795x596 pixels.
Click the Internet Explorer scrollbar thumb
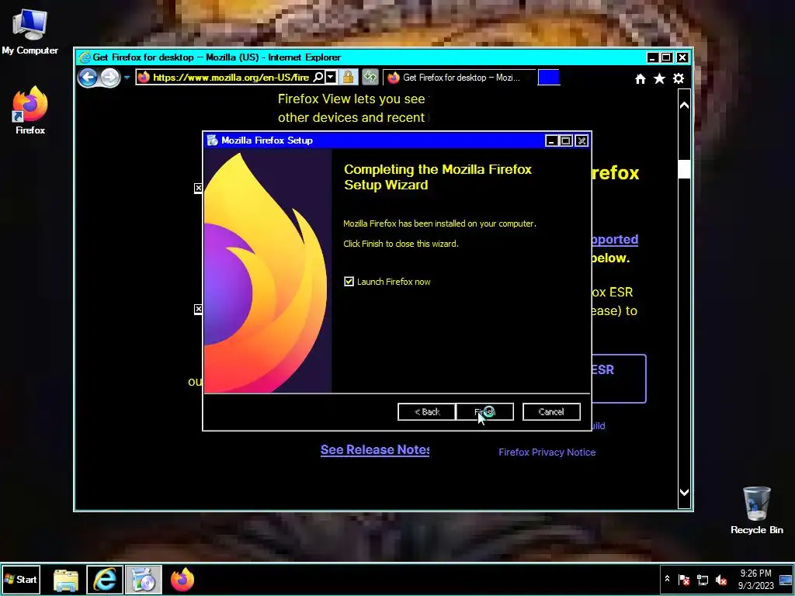pos(684,168)
